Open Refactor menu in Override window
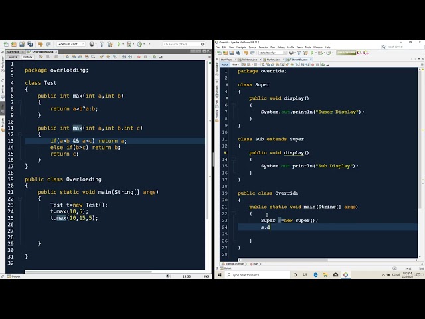Viewport: 425px width, 319px height. (x=263, y=47)
